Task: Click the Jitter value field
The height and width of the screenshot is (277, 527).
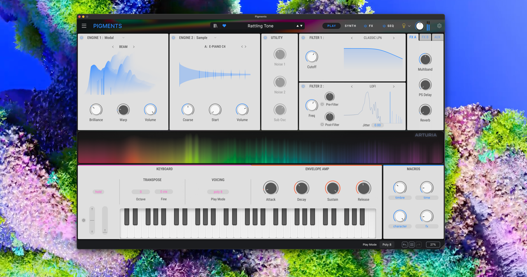Action: coord(378,125)
